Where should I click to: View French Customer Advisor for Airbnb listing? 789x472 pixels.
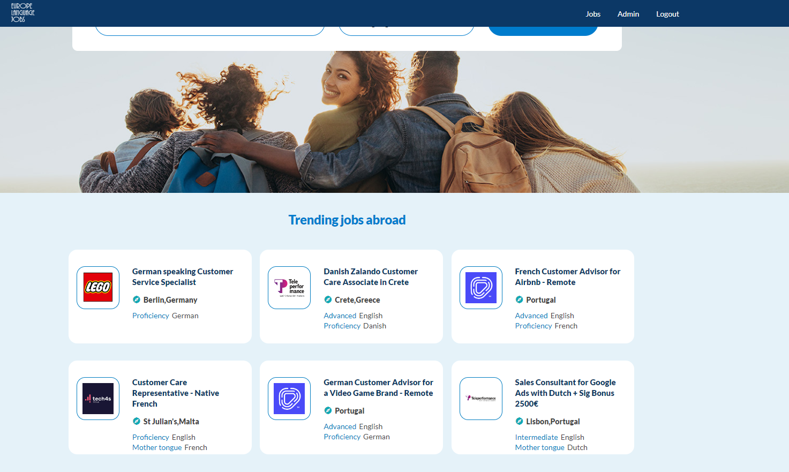[x=567, y=276]
